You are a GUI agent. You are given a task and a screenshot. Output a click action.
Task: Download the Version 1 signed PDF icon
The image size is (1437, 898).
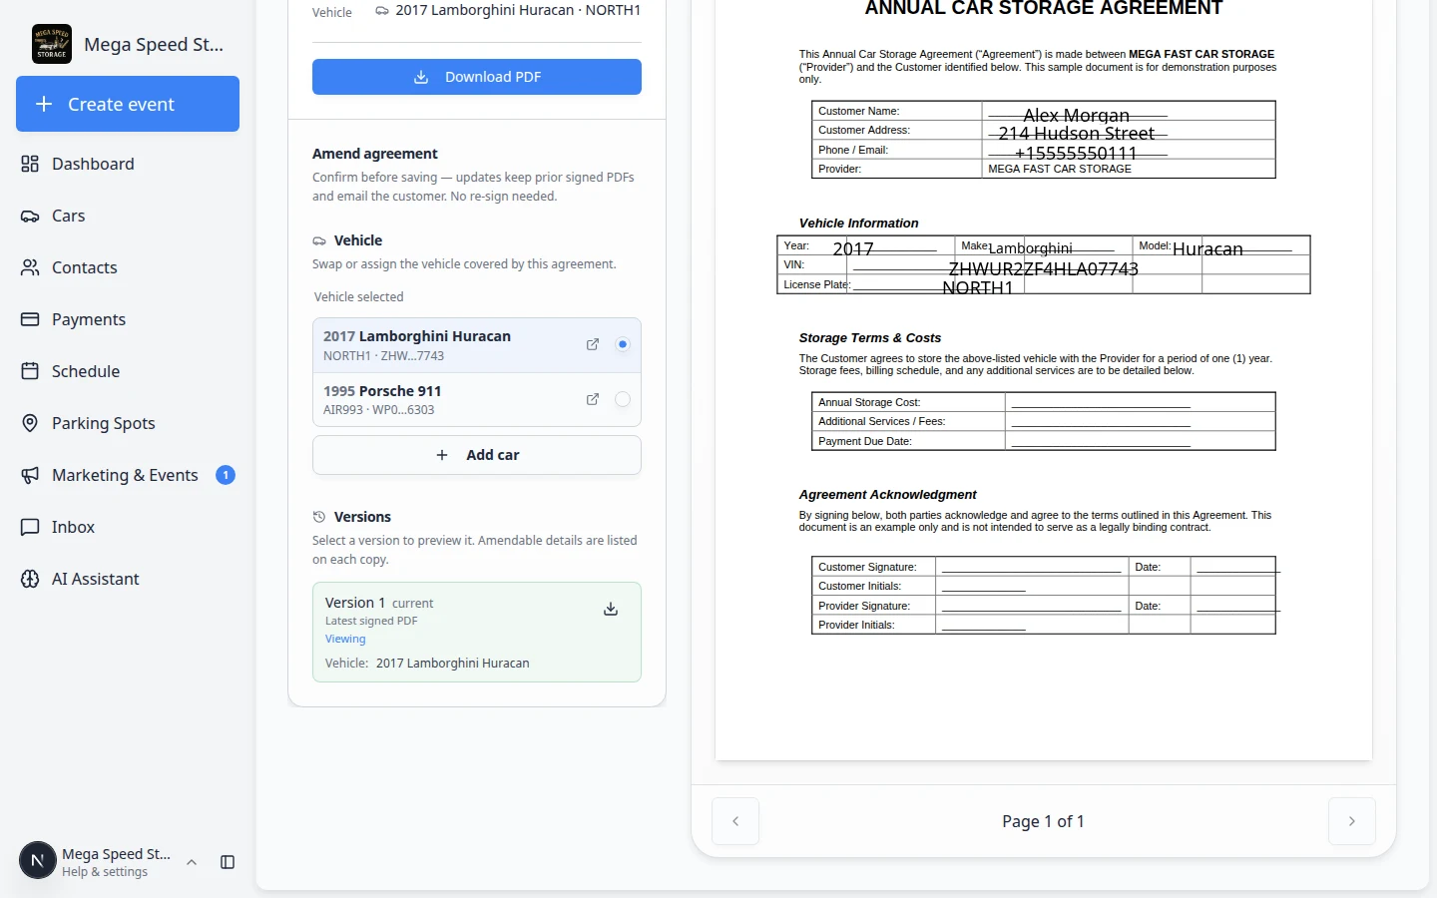[611, 609]
